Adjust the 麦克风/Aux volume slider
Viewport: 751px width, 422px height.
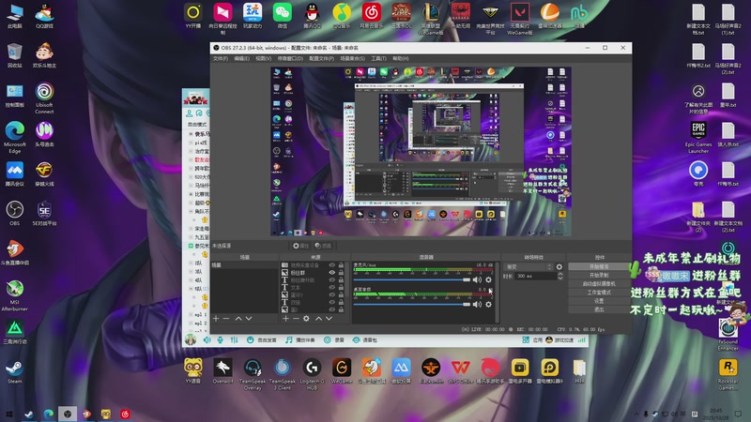pyautogui.click(x=412, y=279)
